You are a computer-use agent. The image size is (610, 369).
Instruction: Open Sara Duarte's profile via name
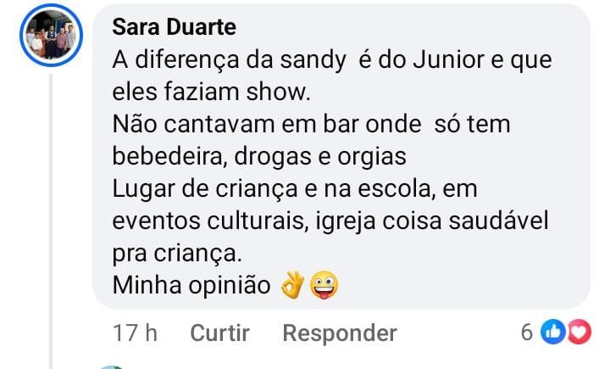[174, 27]
